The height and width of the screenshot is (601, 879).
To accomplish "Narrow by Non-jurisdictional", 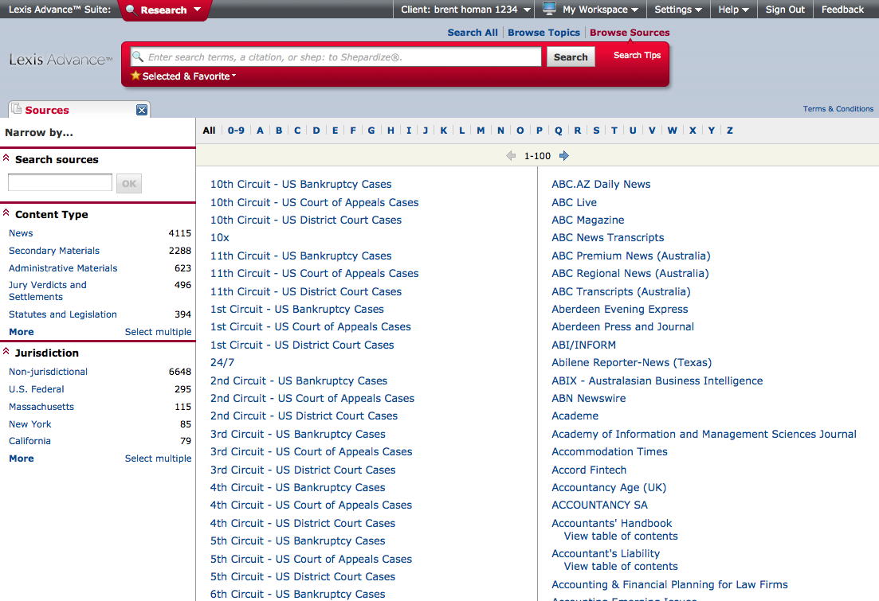I will (x=48, y=372).
